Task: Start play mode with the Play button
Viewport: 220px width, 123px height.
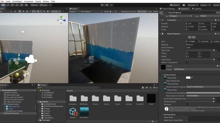Action: pyautogui.click(x=102, y=5)
